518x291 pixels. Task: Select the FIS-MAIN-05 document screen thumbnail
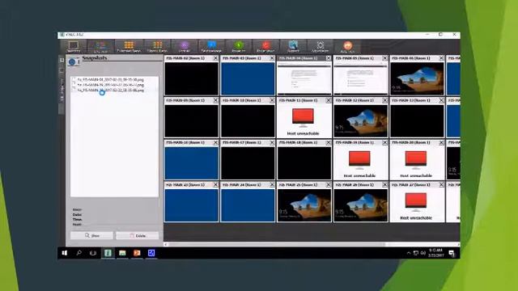coord(361,78)
